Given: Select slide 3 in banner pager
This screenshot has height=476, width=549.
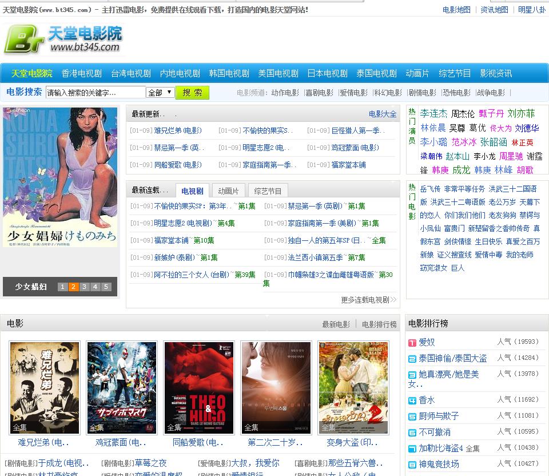Looking at the screenshot, I should 84,287.
